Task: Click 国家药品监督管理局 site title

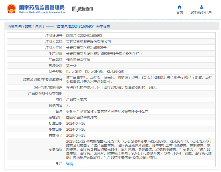Action: pyautogui.click(x=42, y=7)
